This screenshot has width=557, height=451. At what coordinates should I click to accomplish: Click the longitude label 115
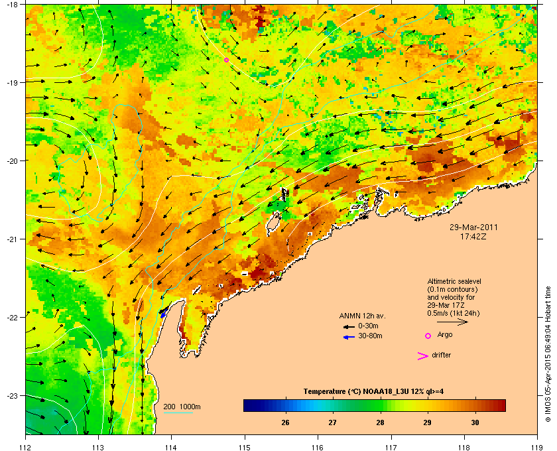click(x=245, y=448)
